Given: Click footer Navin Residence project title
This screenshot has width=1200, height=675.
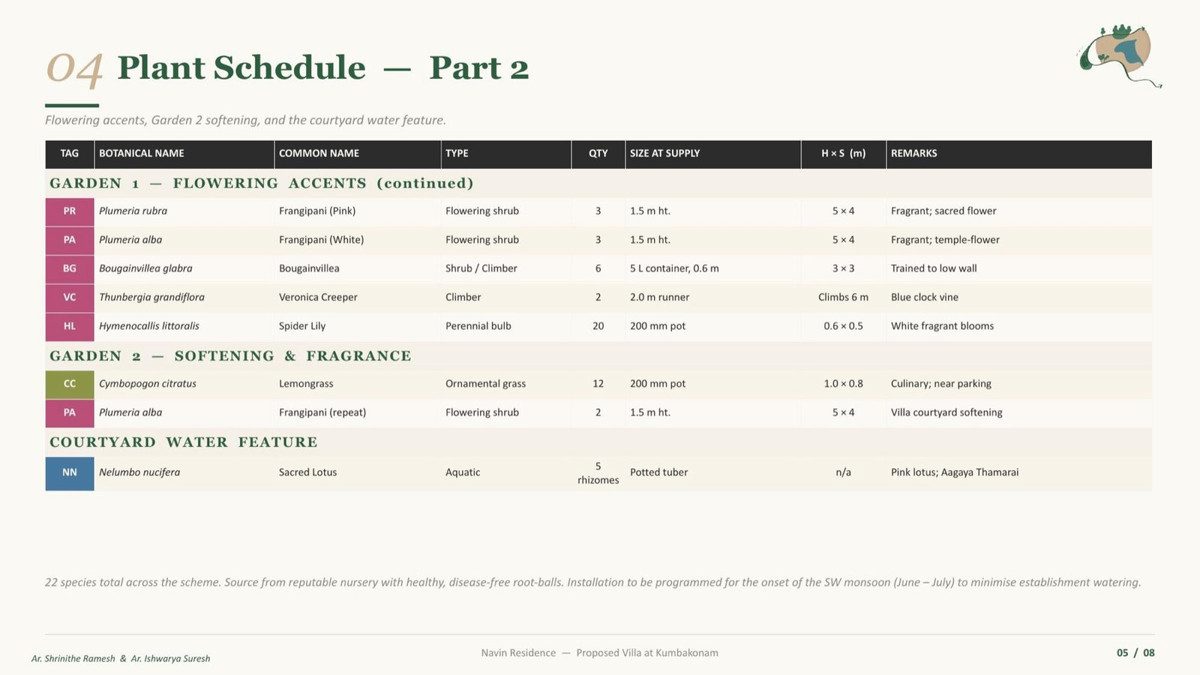Looking at the screenshot, I should click(600, 653).
